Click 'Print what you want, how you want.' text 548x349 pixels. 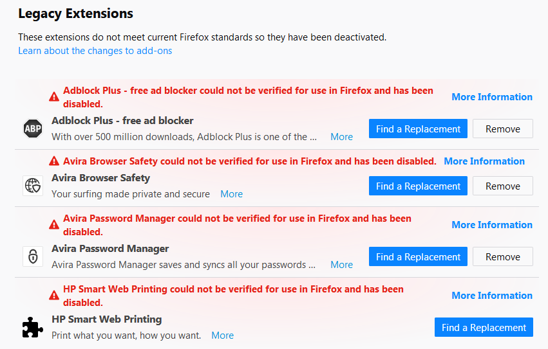(126, 336)
